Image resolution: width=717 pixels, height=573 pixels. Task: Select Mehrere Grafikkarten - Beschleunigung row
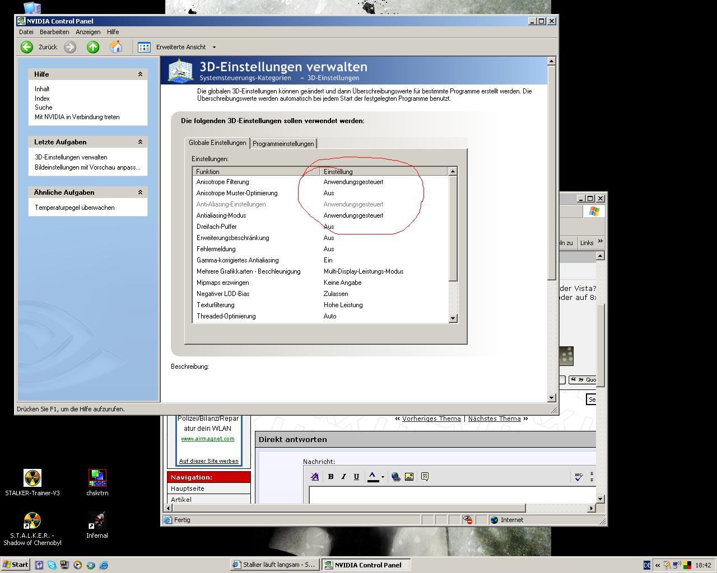tap(320, 271)
